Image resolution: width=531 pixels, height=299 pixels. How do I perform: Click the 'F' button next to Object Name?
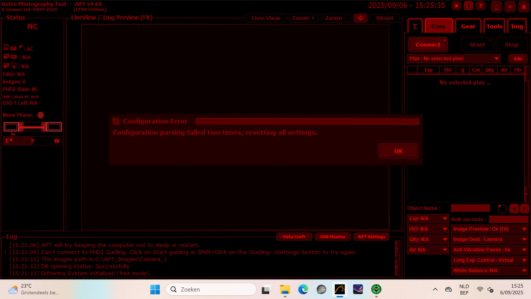click(524, 209)
